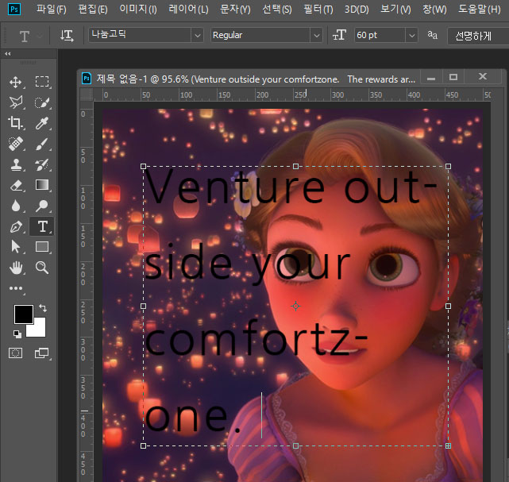The width and height of the screenshot is (509, 482).
Task: Select the Crop tool
Action: coord(16,123)
